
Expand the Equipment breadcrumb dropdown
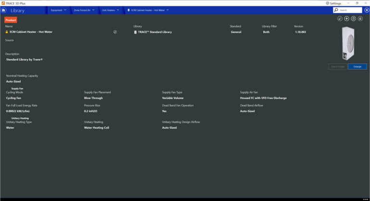(x=65, y=10)
